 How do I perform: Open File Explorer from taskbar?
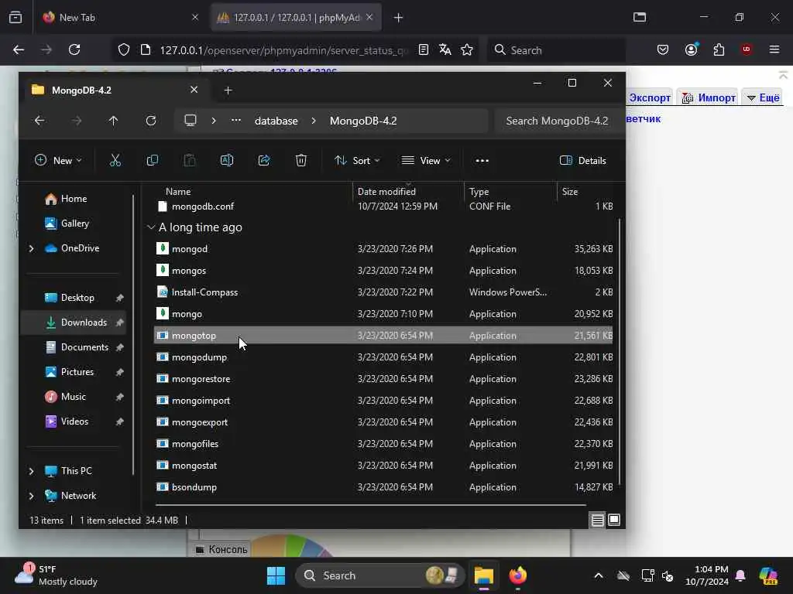pyautogui.click(x=484, y=575)
